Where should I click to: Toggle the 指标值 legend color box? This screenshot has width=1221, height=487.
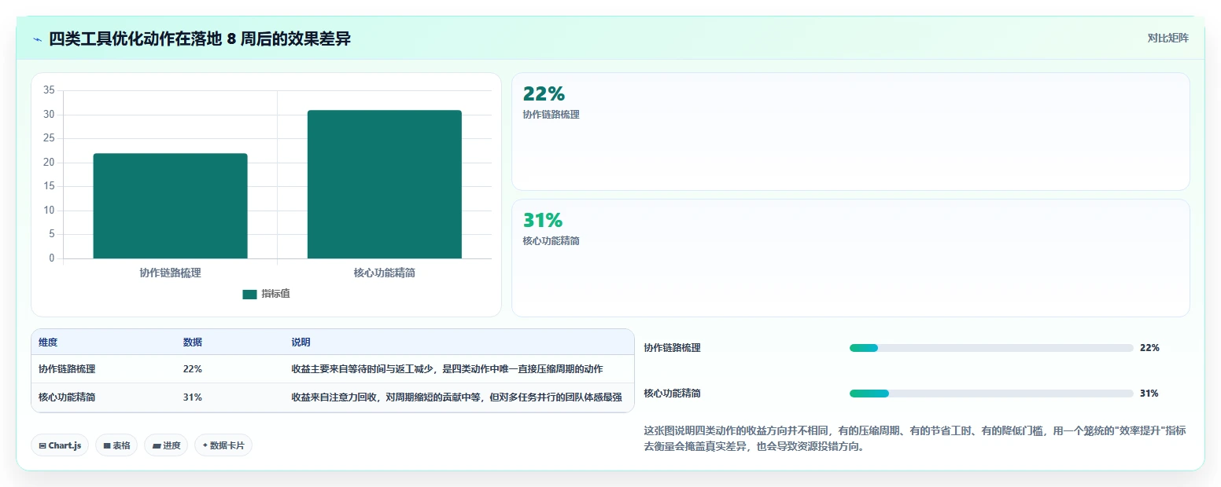click(249, 294)
